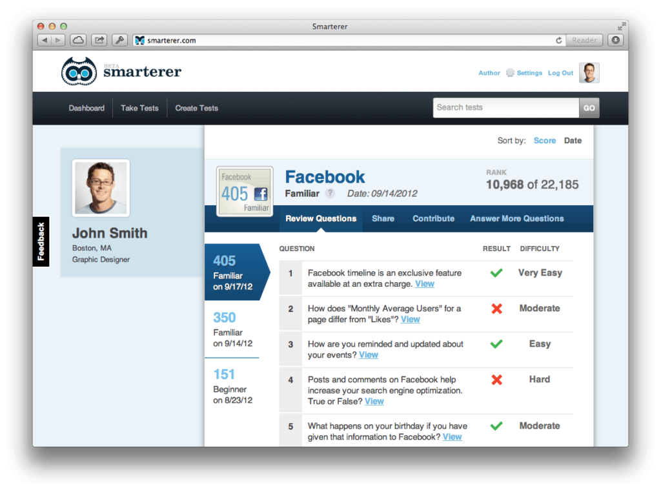661x492 pixels.
Task: Select the 151 Beginner on 8/23/12 score
Action: (232, 386)
